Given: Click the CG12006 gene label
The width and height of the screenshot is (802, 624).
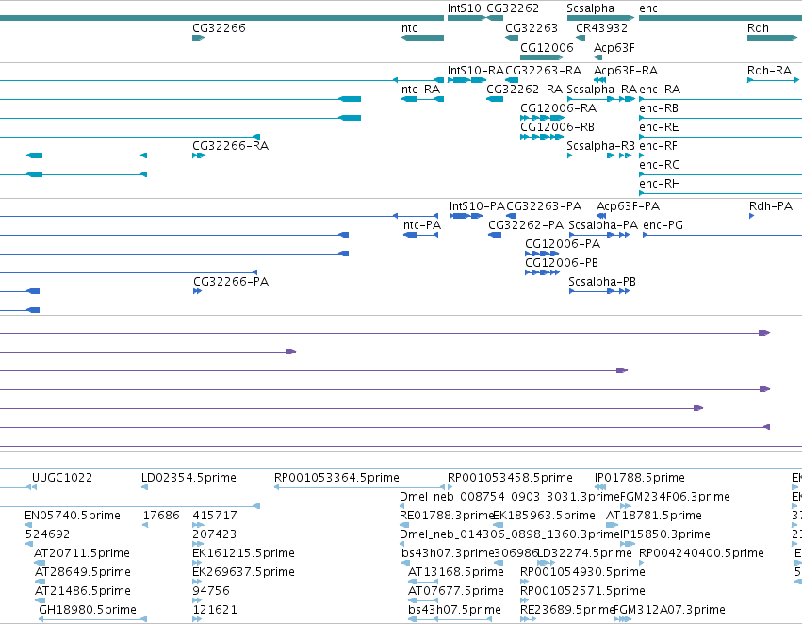Looking at the screenshot, I should click(547, 48).
